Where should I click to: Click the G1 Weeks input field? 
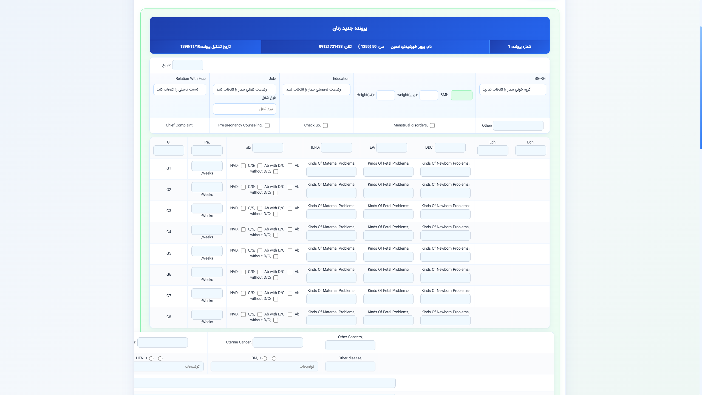click(x=207, y=166)
